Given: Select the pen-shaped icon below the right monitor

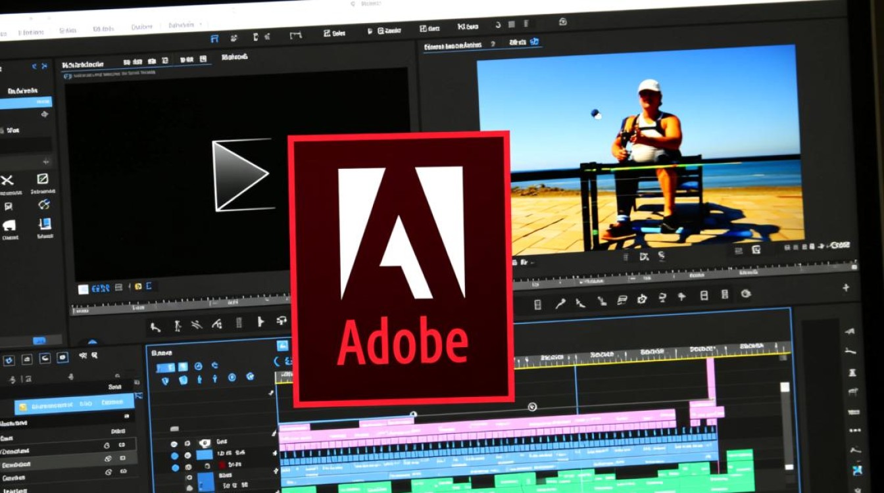Looking at the screenshot, I should (x=560, y=303).
